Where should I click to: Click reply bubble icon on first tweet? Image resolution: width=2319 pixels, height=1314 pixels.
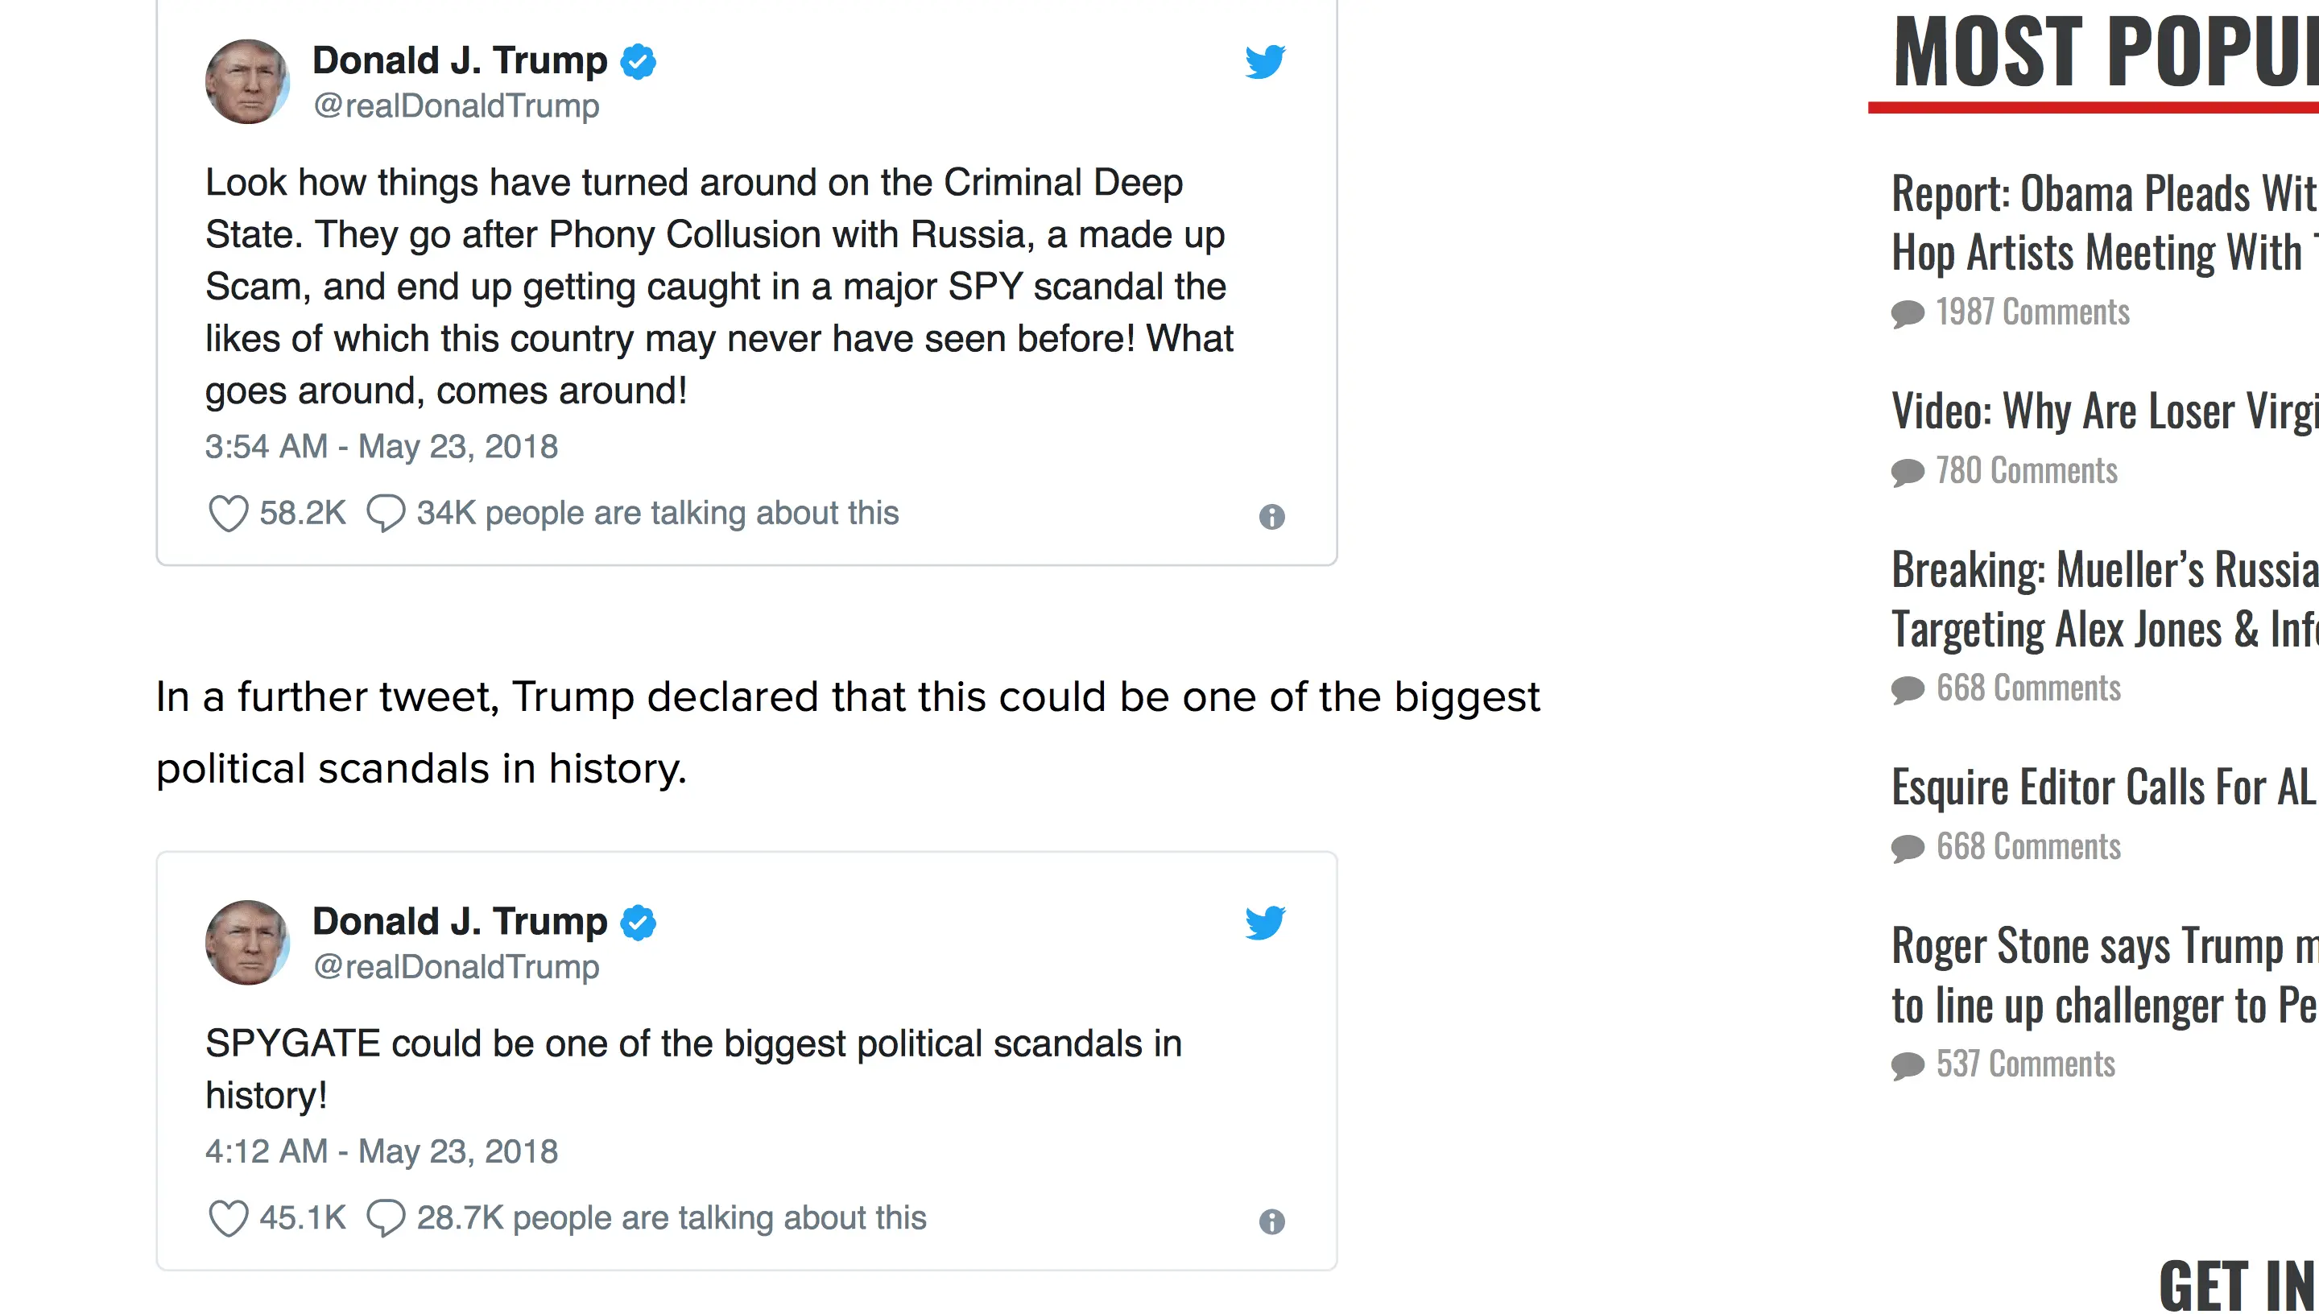[386, 514]
